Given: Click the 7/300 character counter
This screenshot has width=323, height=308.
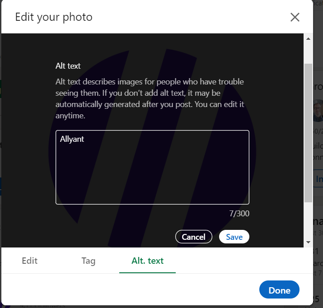Looking at the screenshot, I should point(239,214).
